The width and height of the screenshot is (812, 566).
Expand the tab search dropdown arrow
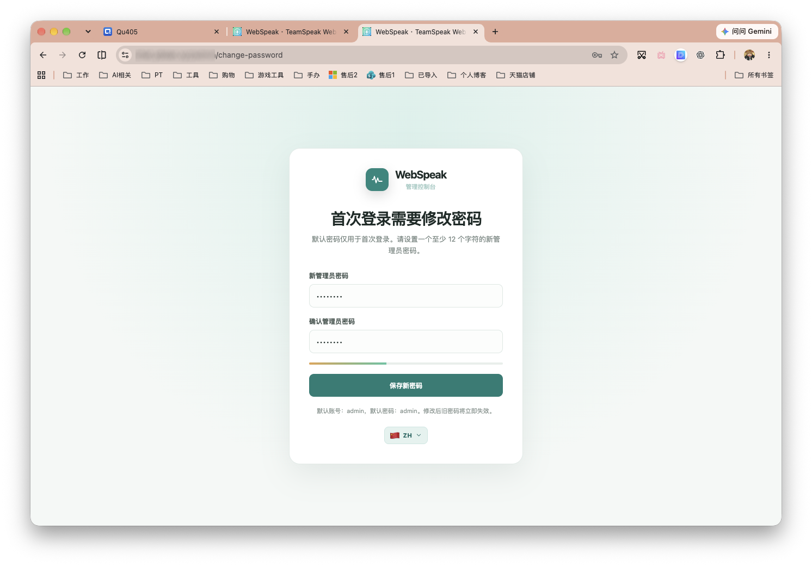click(x=88, y=32)
